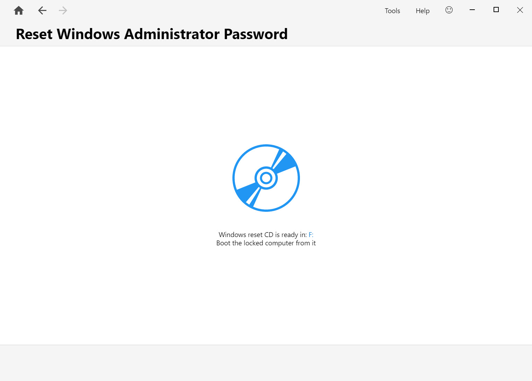Select the Tools text in the top bar
The height and width of the screenshot is (381, 532).
392,11
